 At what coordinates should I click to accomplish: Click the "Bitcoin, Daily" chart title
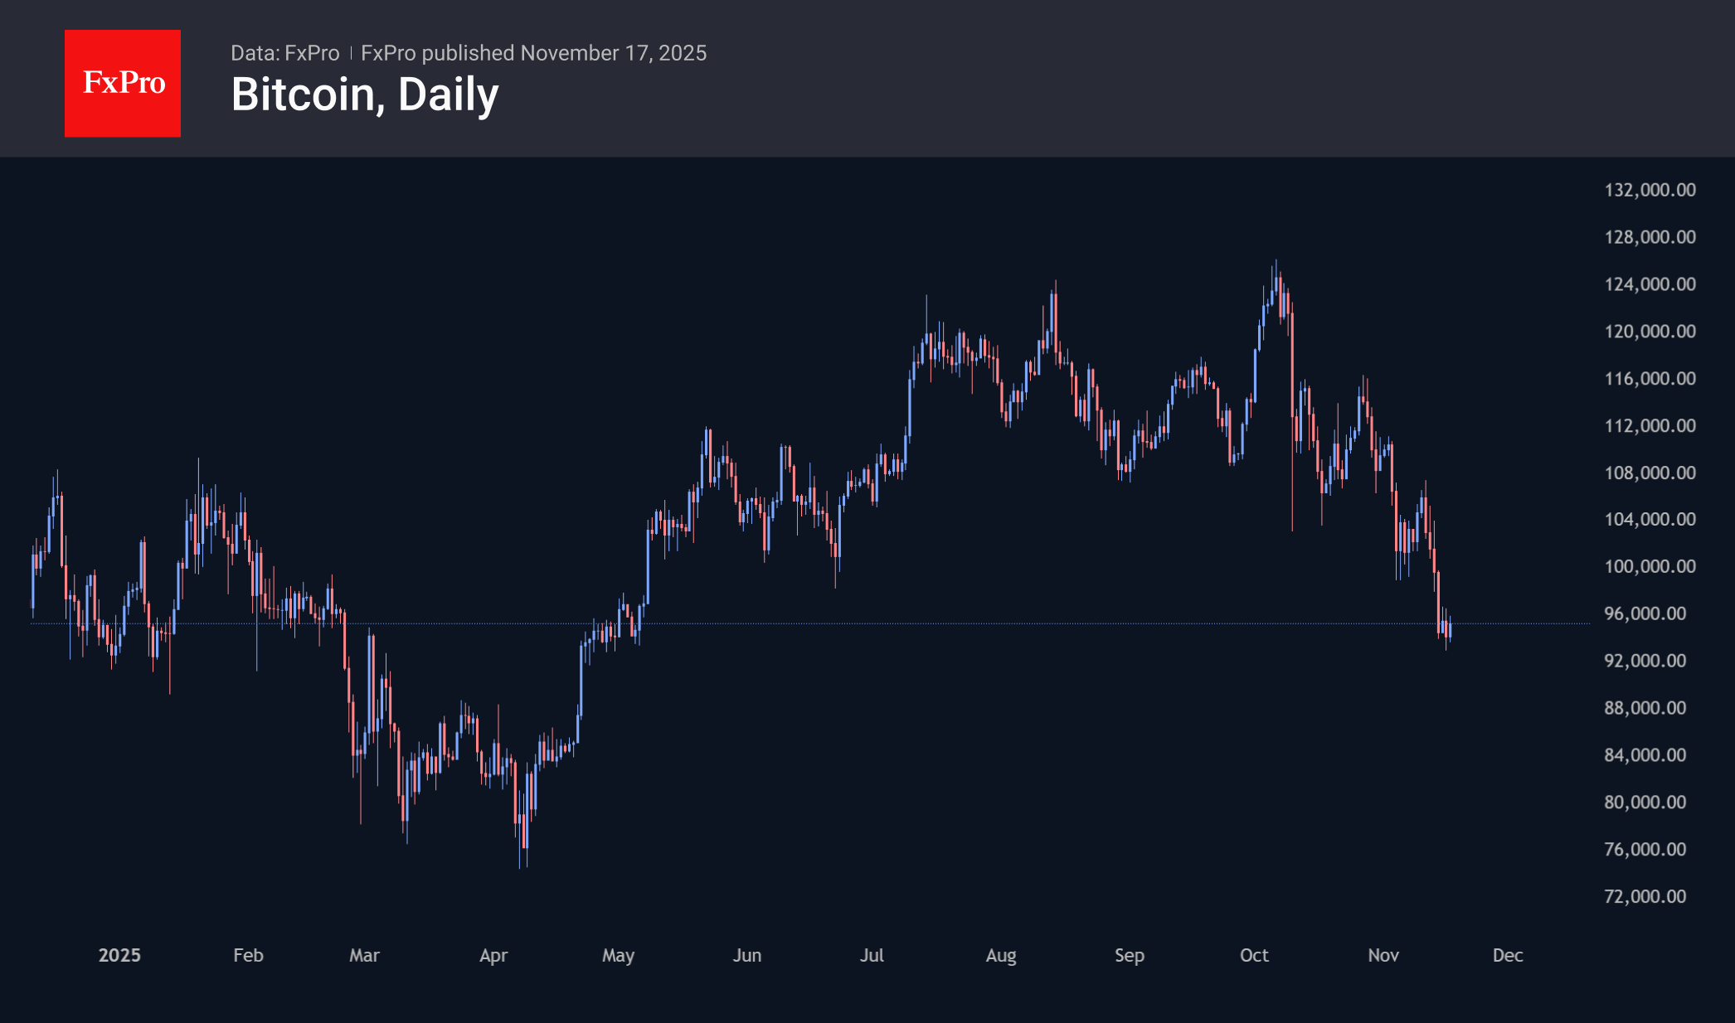click(365, 95)
